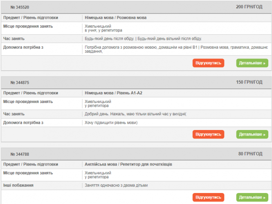Screen dimensions: 272x204
Task: Click the 150 ГРН/ГОД price label
Action: pyautogui.click(x=249, y=82)
